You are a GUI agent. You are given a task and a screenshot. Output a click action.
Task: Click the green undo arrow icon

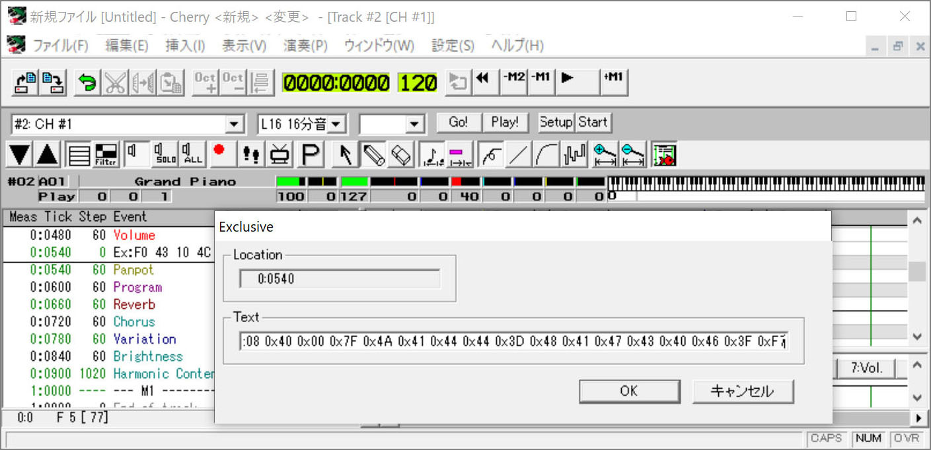tap(87, 82)
